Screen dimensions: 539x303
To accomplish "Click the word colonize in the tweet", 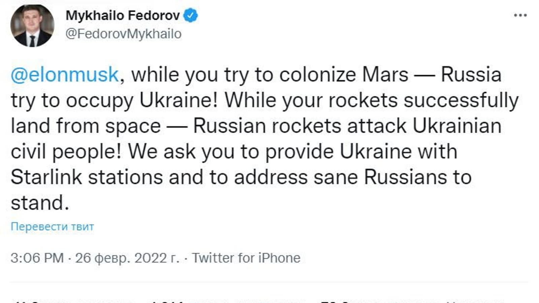I will pyautogui.click(x=317, y=74).
